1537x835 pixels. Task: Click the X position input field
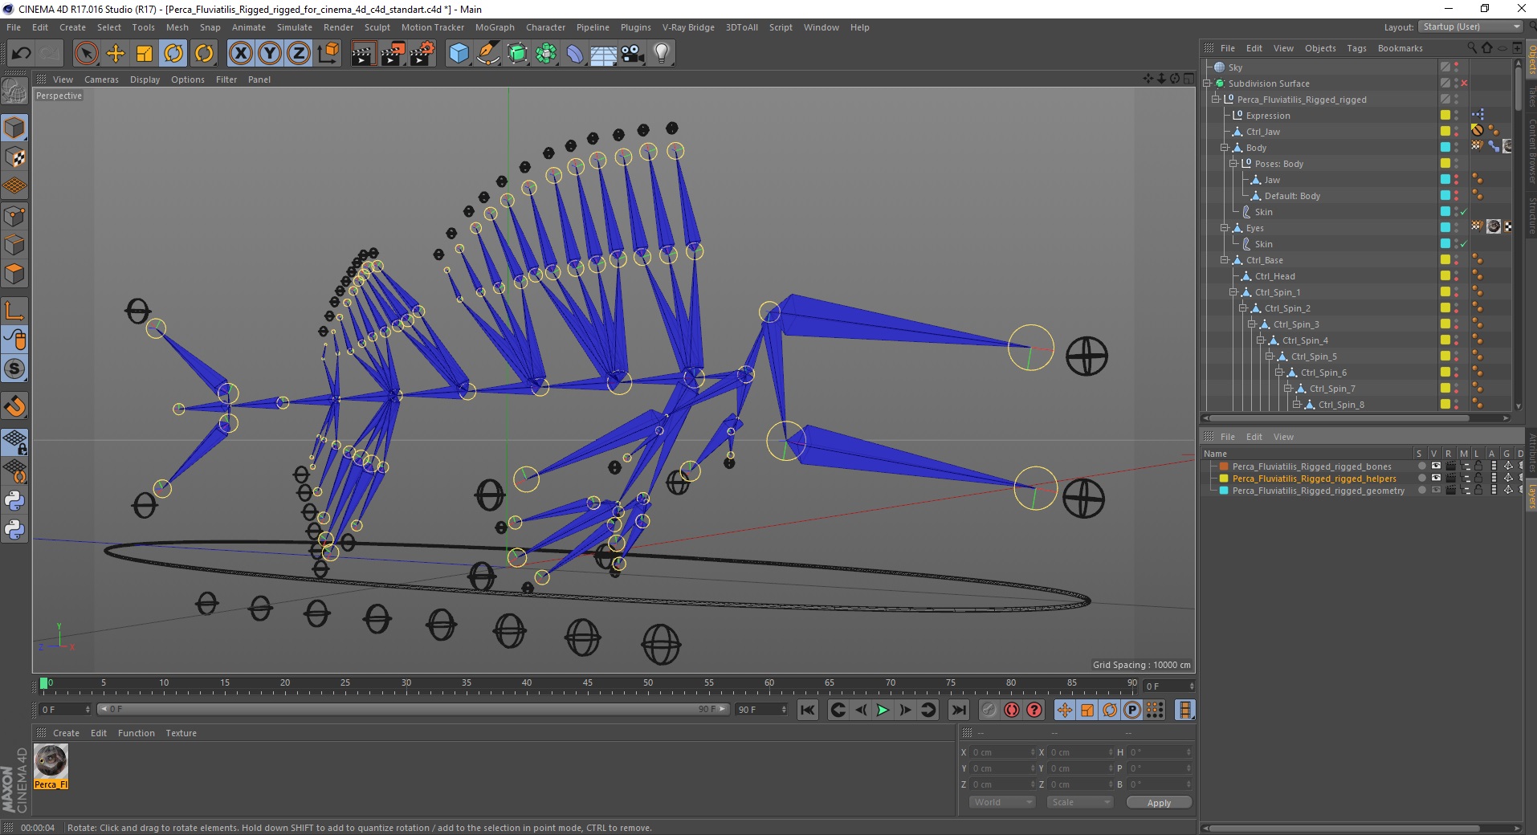click(1001, 752)
